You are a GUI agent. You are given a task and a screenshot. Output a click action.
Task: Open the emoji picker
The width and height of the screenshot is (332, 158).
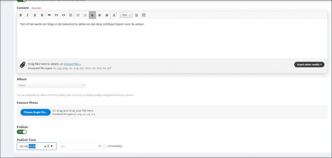[71, 15]
